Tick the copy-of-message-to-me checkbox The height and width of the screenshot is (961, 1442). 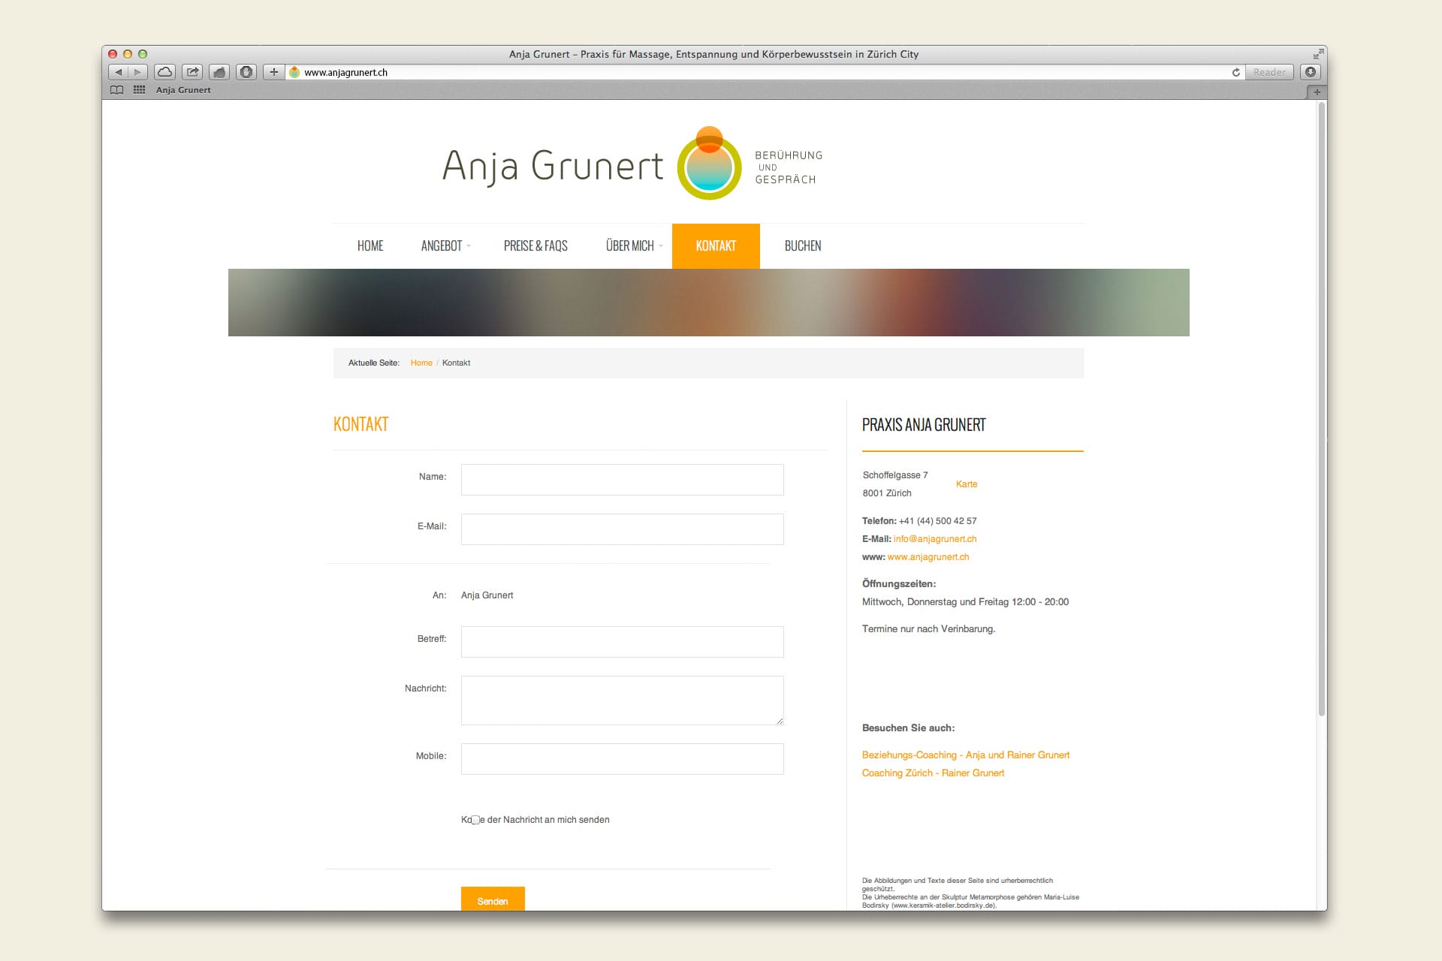pos(475,820)
